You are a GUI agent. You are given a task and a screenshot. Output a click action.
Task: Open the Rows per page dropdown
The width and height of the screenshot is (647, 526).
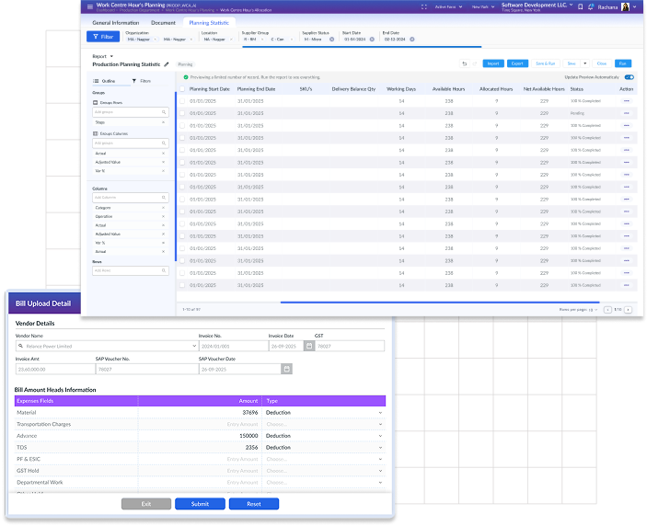(x=594, y=310)
